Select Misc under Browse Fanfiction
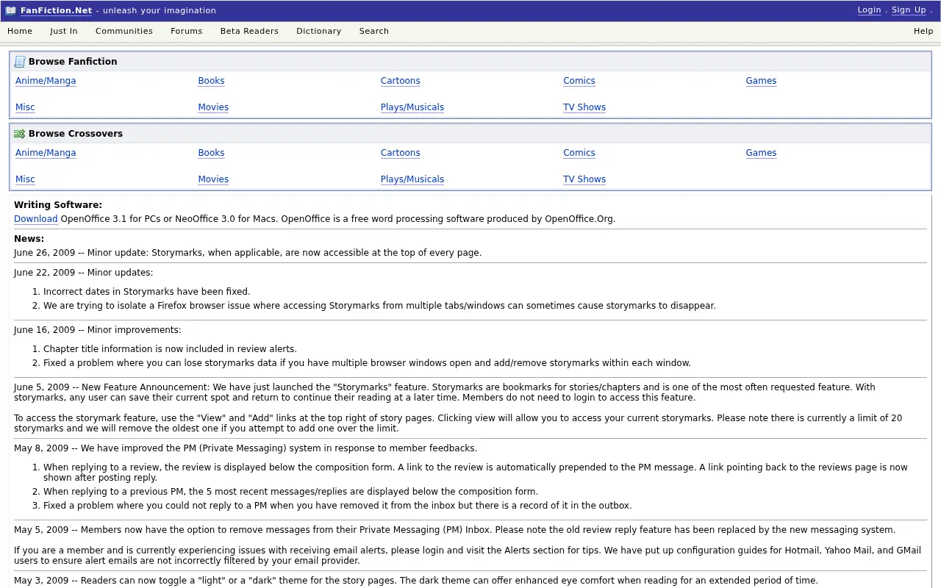 tap(25, 107)
